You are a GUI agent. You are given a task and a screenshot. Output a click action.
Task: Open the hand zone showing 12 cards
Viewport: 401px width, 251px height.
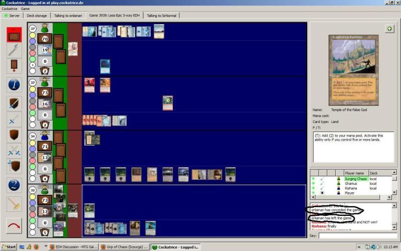pos(45,211)
